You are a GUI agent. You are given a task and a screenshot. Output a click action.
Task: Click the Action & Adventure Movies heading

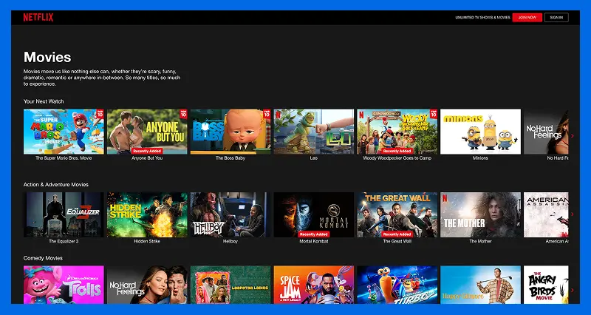pyautogui.click(x=56, y=184)
